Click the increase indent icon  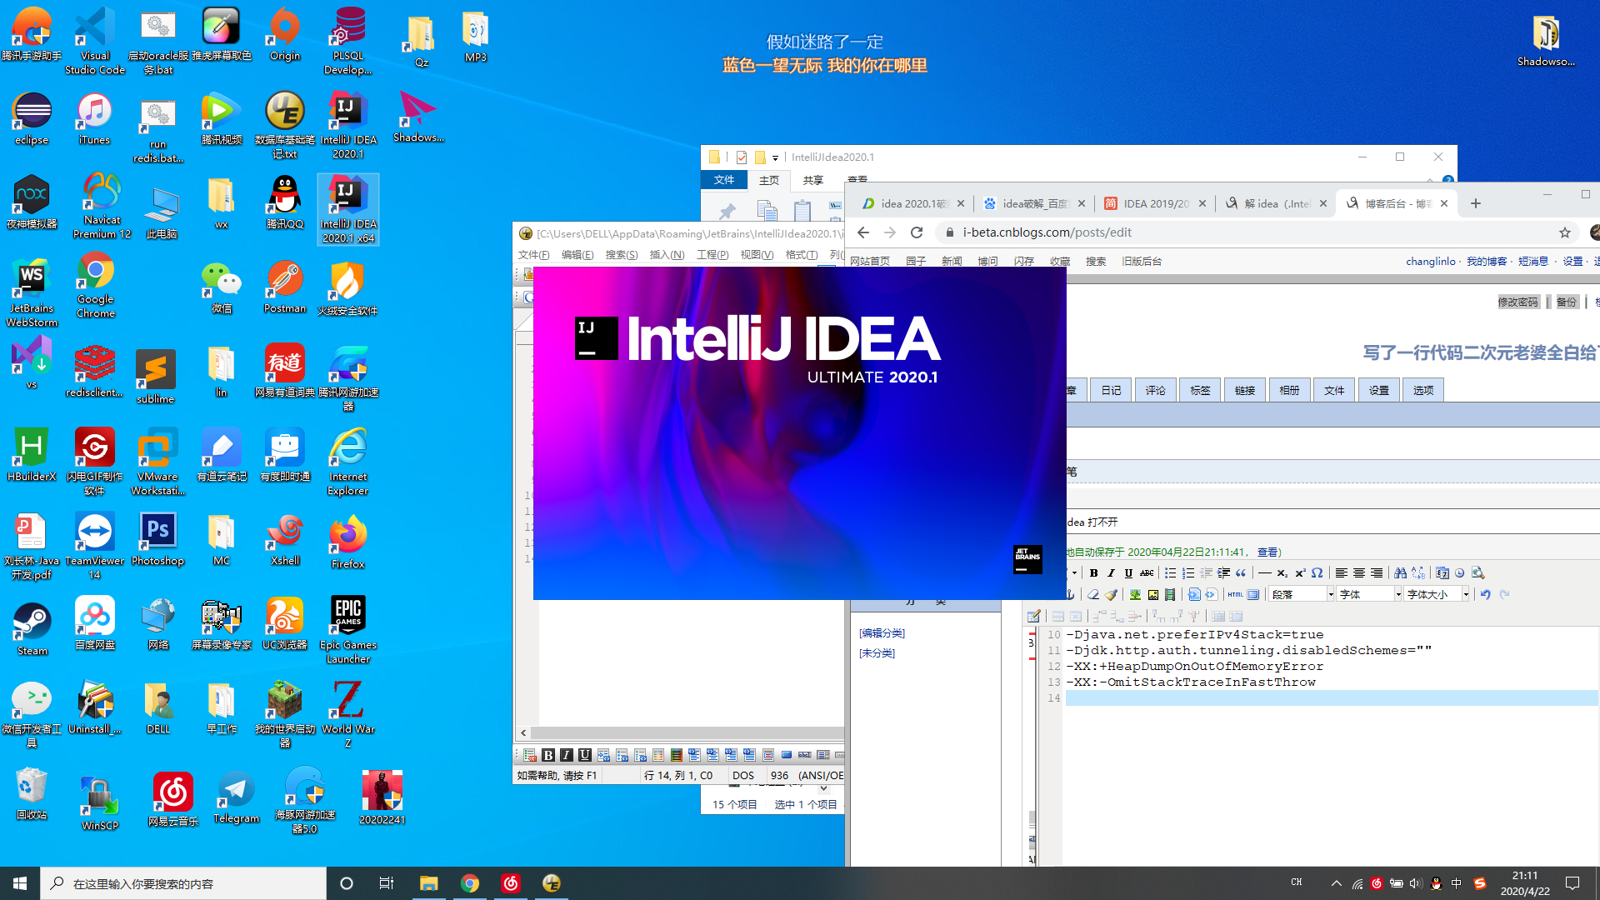(1223, 572)
